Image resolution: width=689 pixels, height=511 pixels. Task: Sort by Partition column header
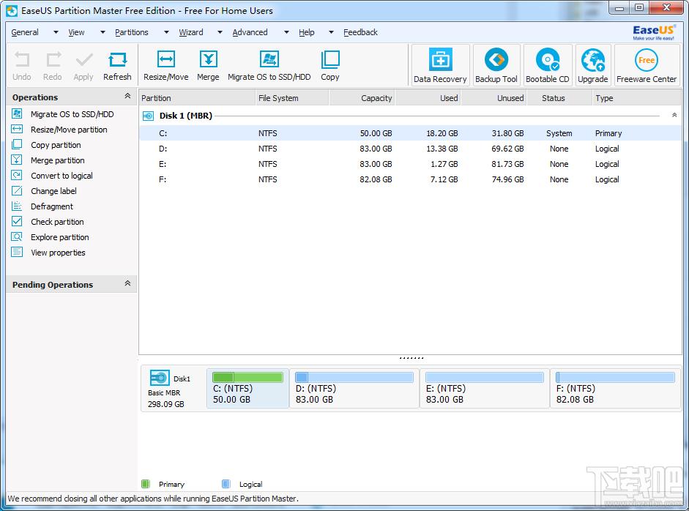197,98
